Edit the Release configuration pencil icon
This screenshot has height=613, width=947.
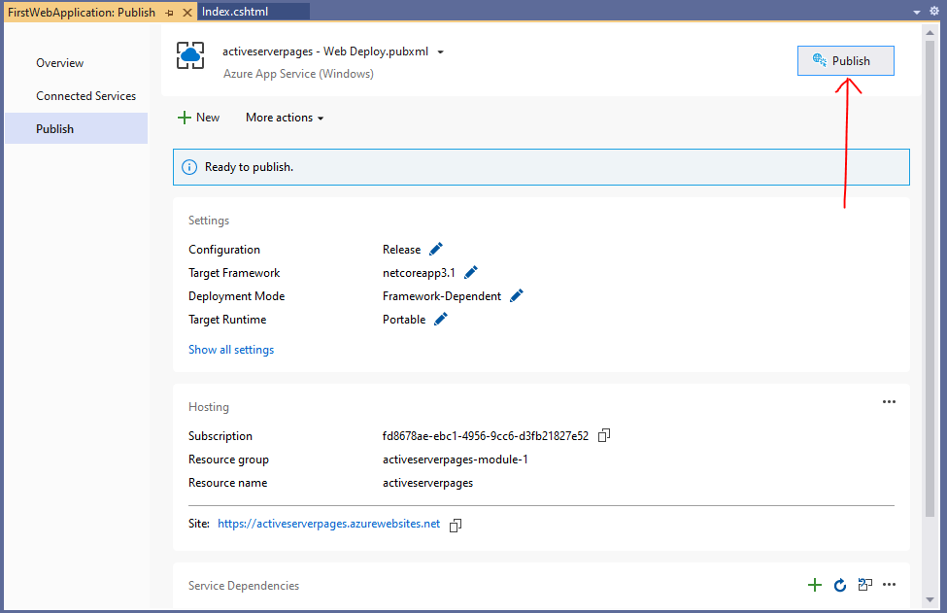436,249
